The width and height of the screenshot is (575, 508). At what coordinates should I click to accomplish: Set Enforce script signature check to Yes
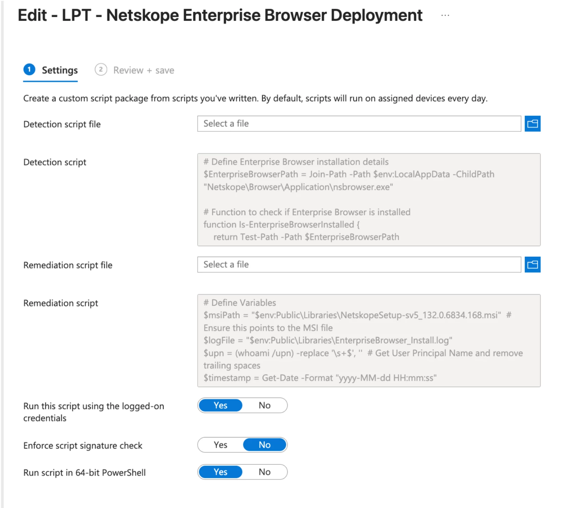(x=220, y=445)
